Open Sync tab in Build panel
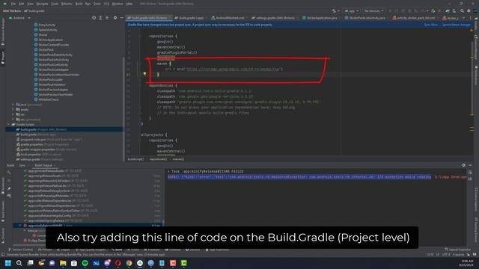The image size is (479, 269). (22, 165)
